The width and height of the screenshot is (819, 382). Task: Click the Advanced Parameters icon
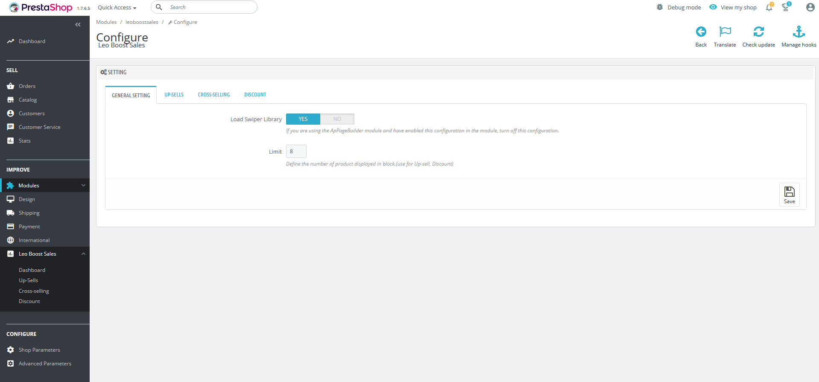coord(11,364)
